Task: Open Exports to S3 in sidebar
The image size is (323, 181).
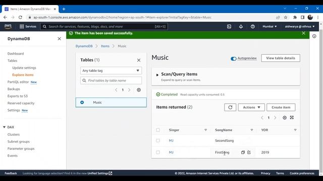Action: tap(18, 96)
